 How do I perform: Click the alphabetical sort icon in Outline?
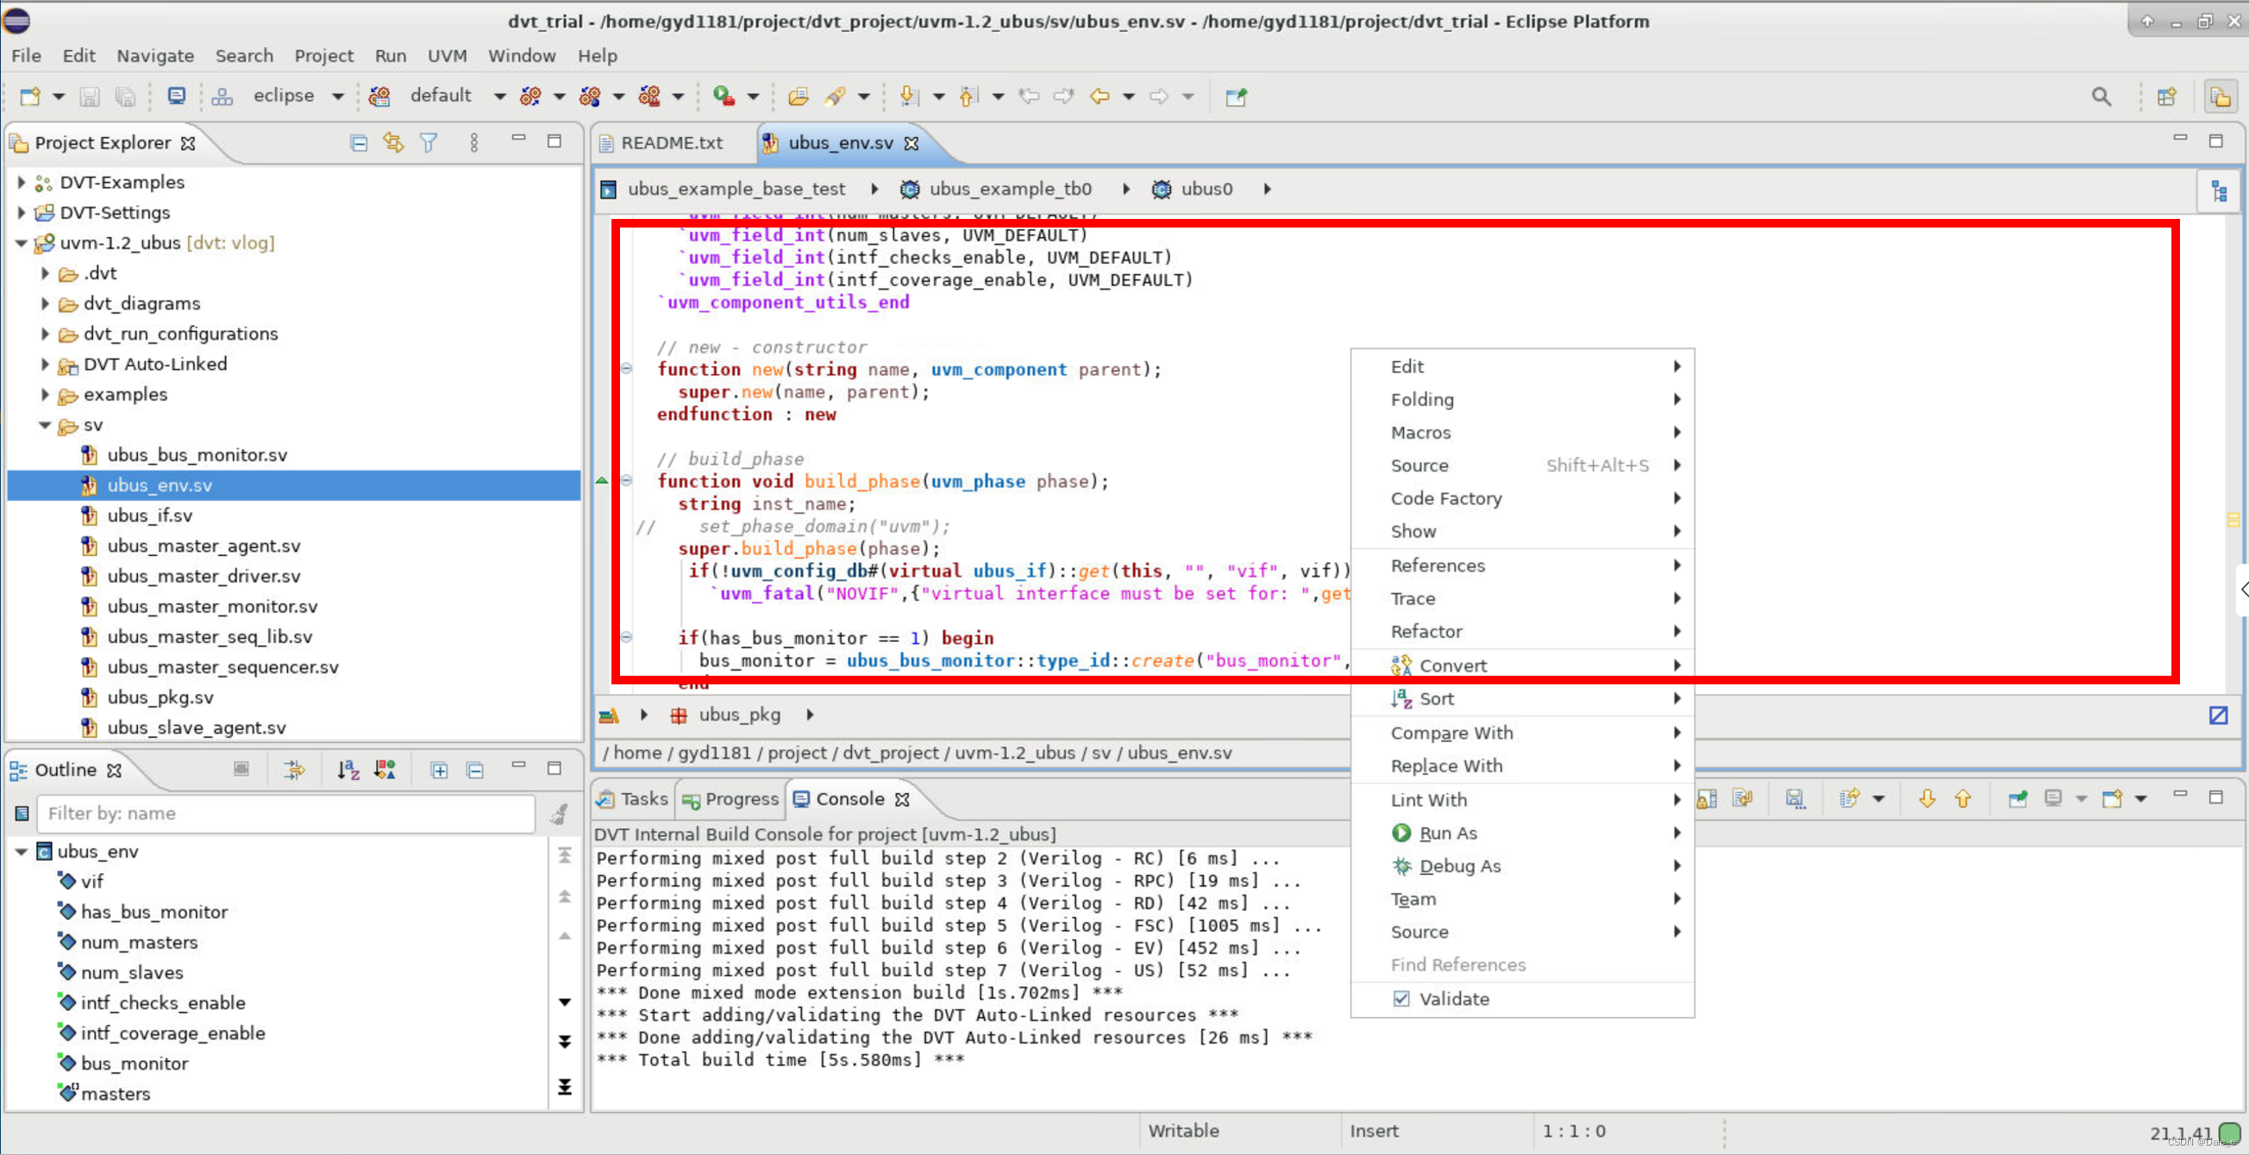[348, 770]
